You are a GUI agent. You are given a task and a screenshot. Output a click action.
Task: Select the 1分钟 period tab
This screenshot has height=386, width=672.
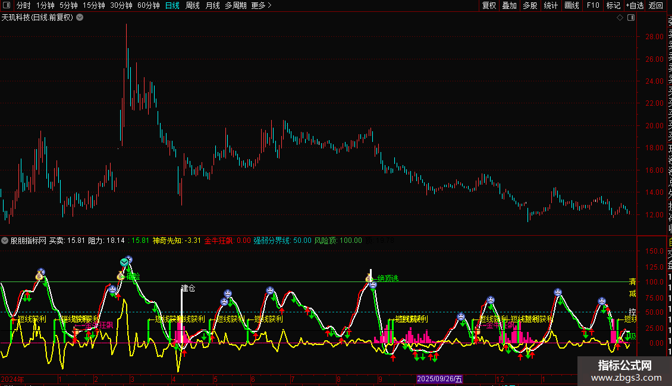45,5
